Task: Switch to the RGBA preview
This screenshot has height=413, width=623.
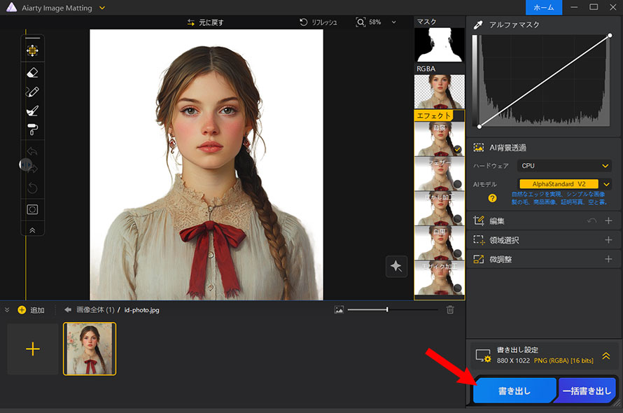Action: (x=439, y=91)
